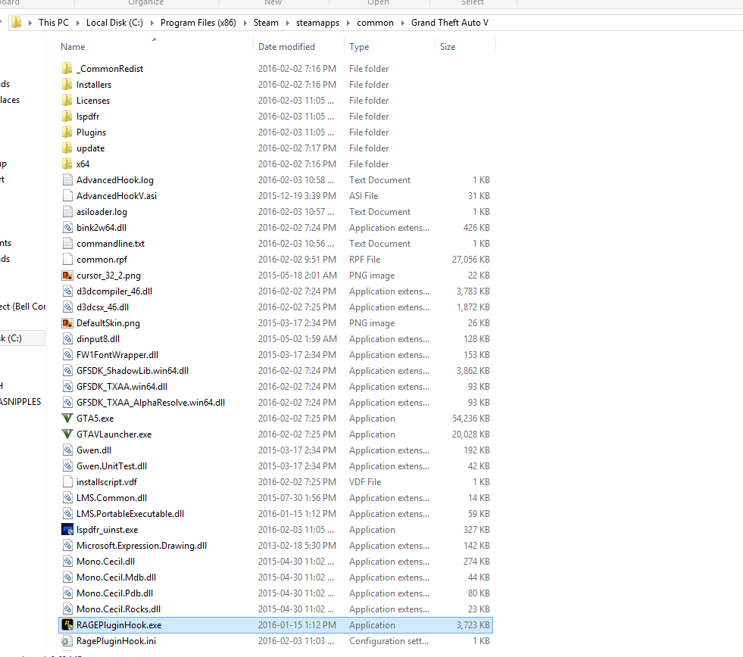Click the _CommonRedist folder icon
This screenshot has height=657, width=743.
coord(67,68)
